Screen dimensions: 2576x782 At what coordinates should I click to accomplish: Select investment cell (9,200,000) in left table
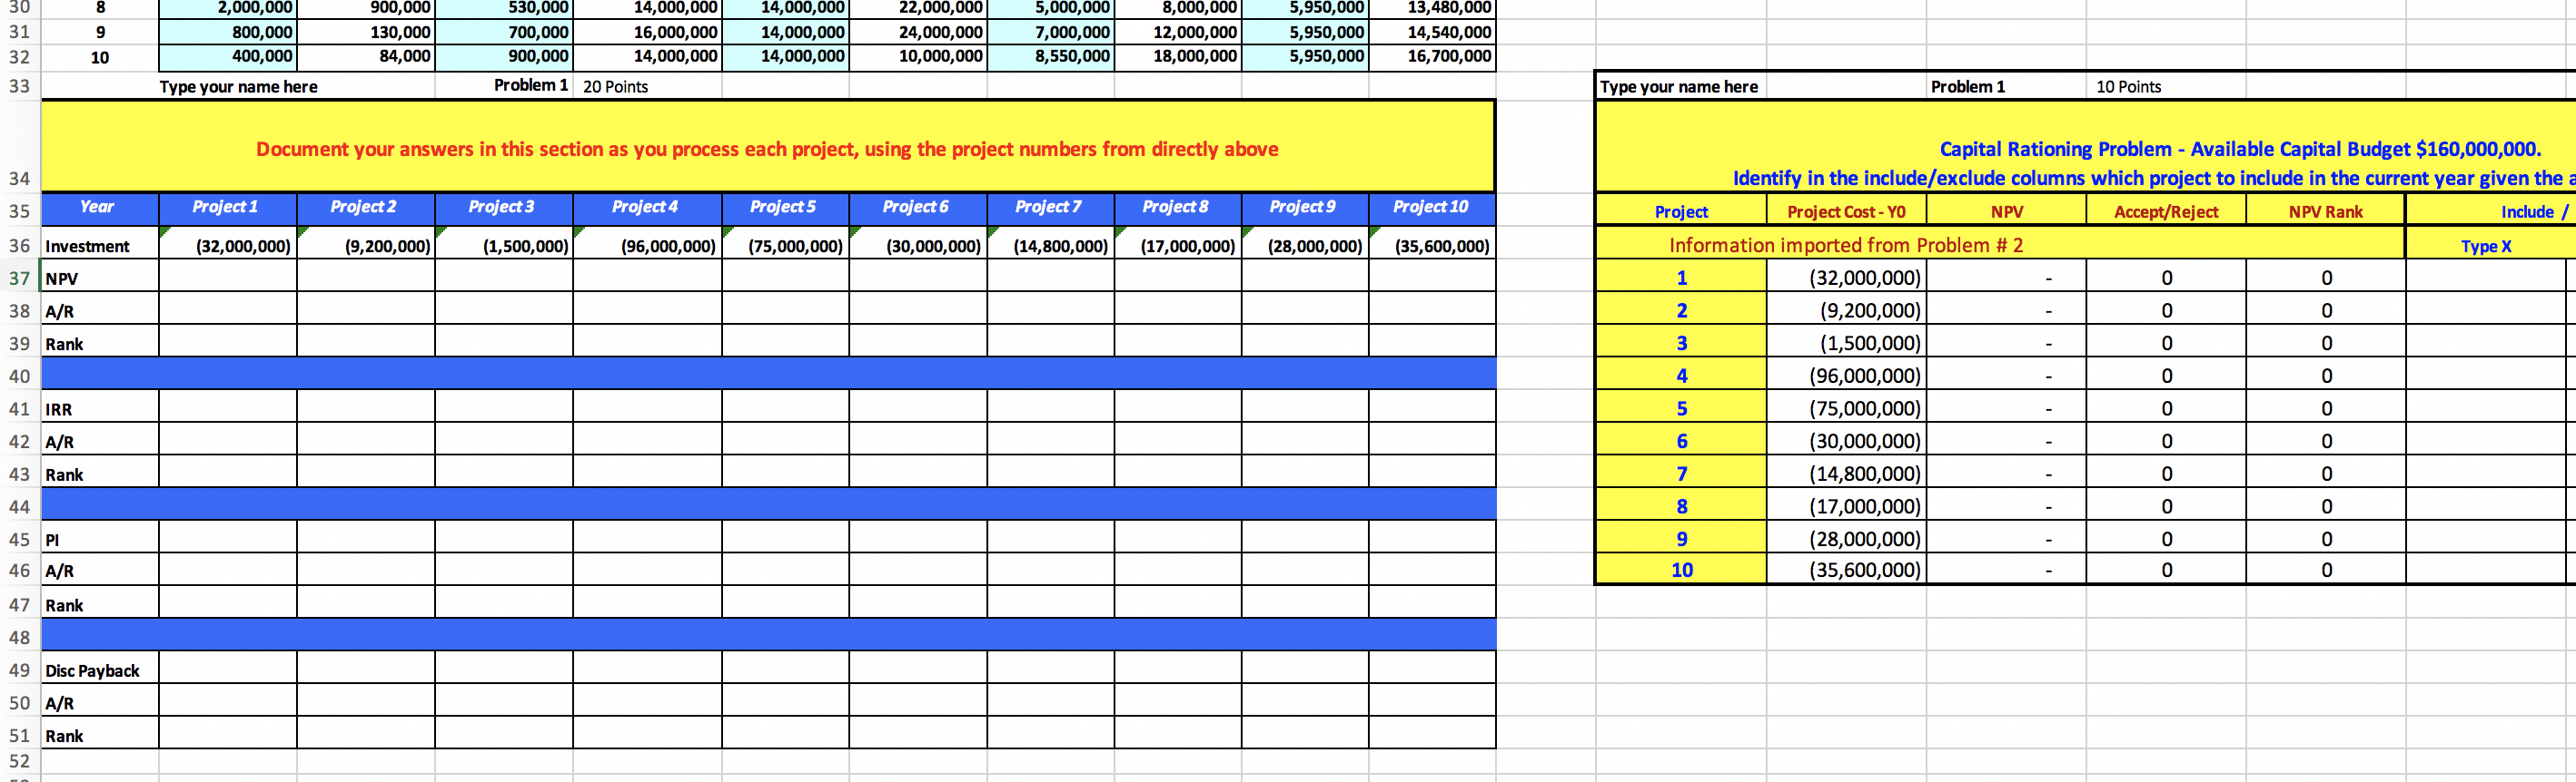pos(365,245)
